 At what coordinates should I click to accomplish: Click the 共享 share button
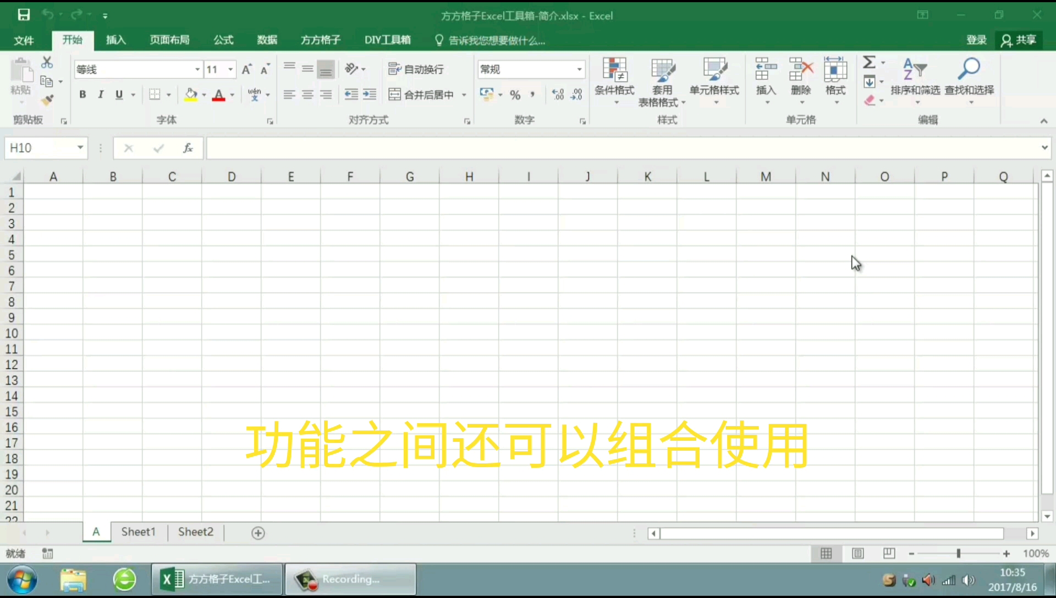(x=1019, y=40)
